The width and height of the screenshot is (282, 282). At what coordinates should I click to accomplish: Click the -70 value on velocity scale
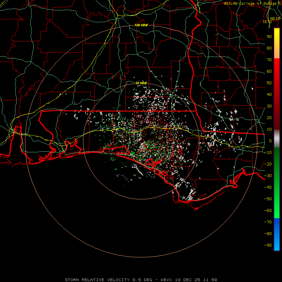[268, 222]
